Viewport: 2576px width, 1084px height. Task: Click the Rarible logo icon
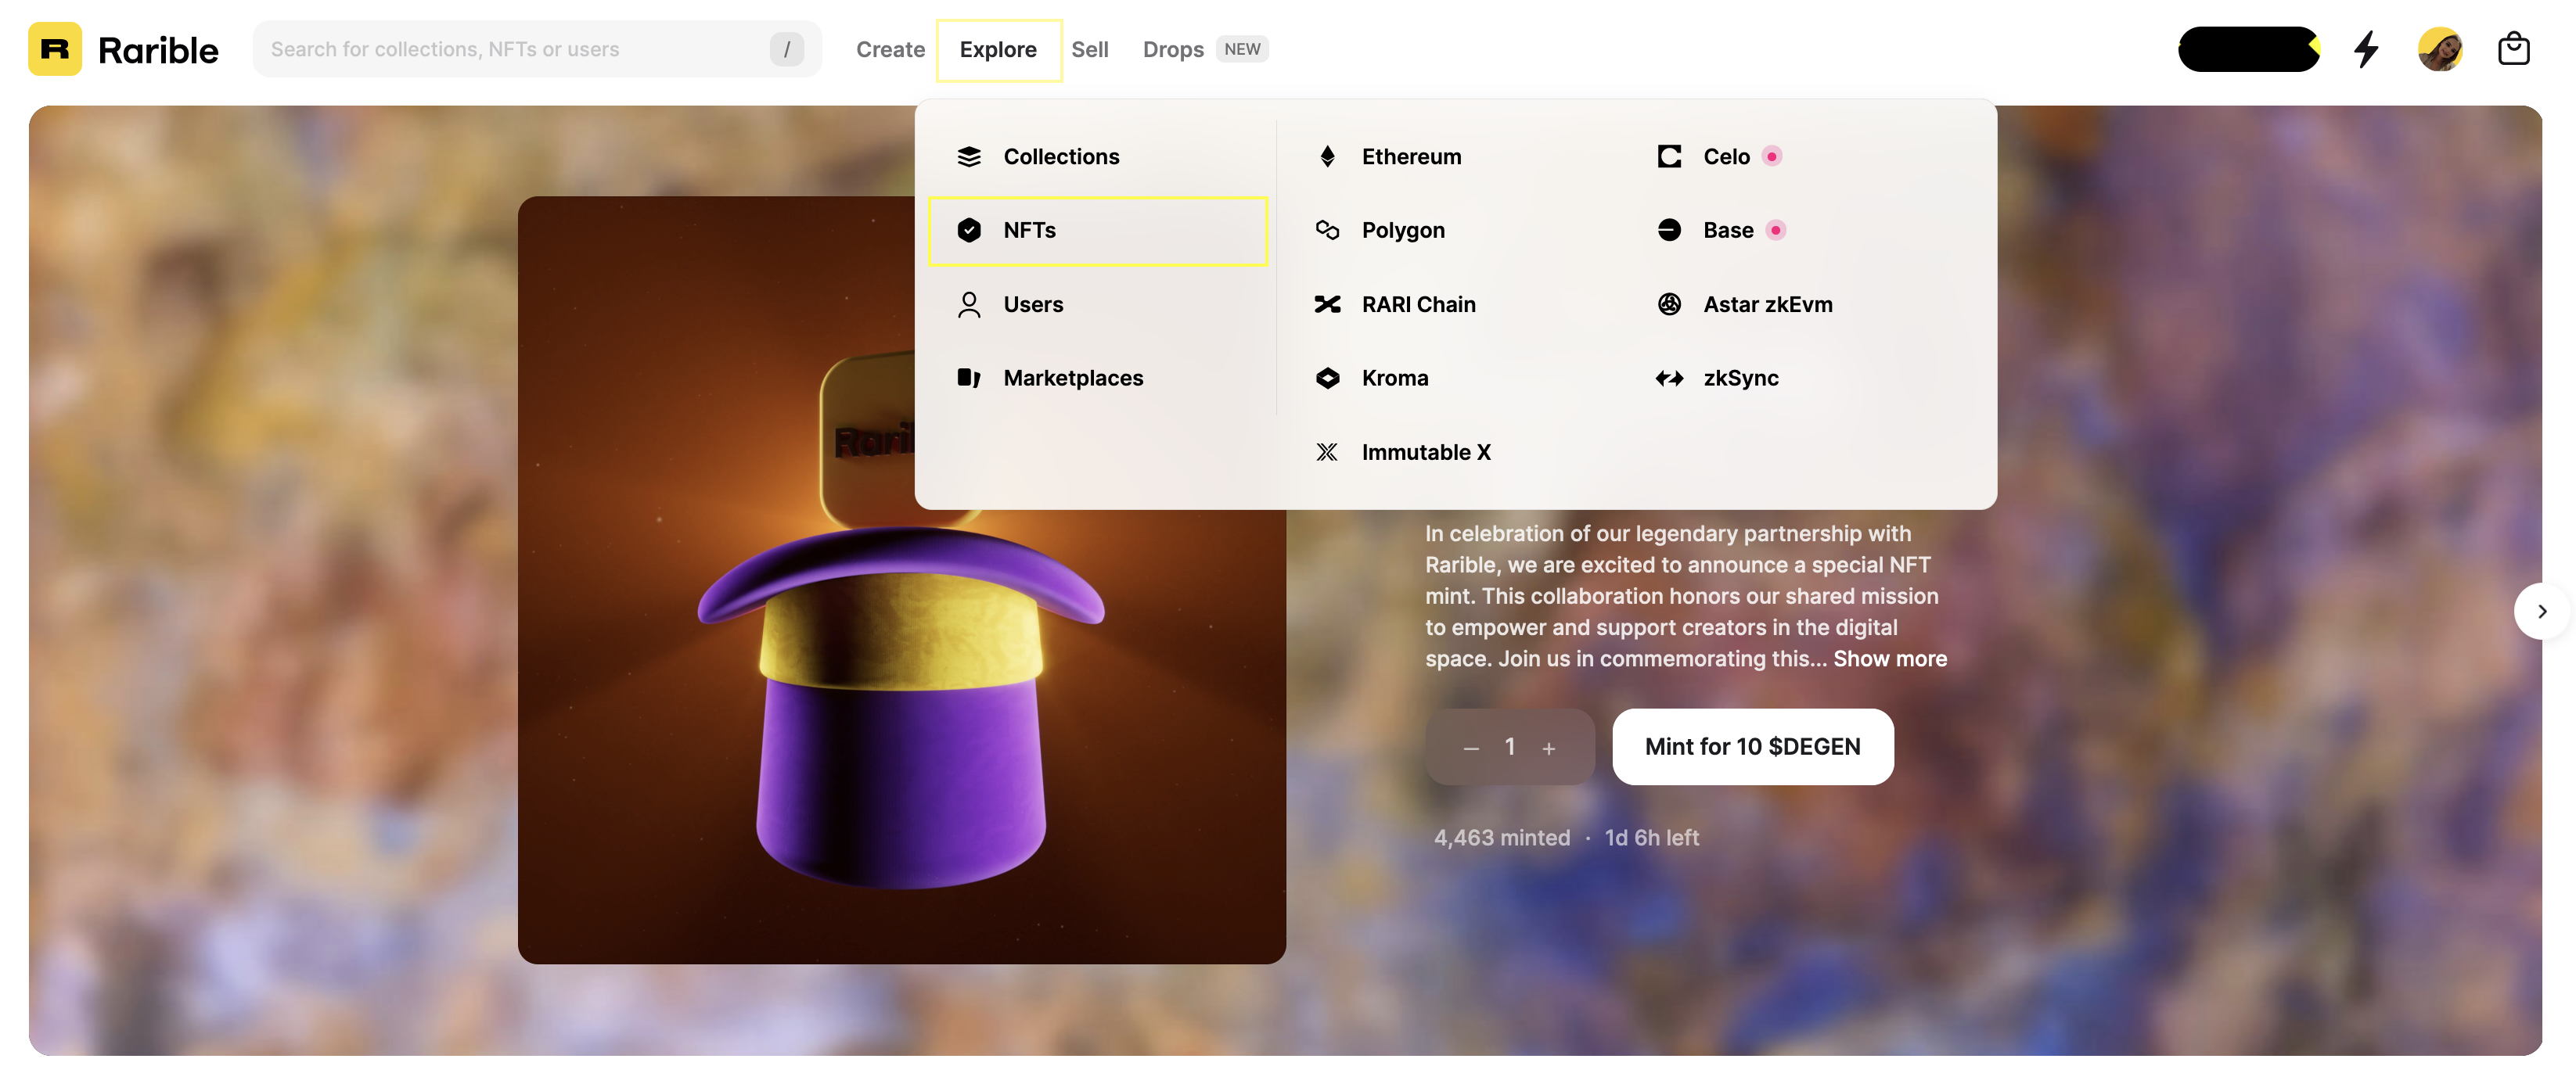[x=55, y=49]
